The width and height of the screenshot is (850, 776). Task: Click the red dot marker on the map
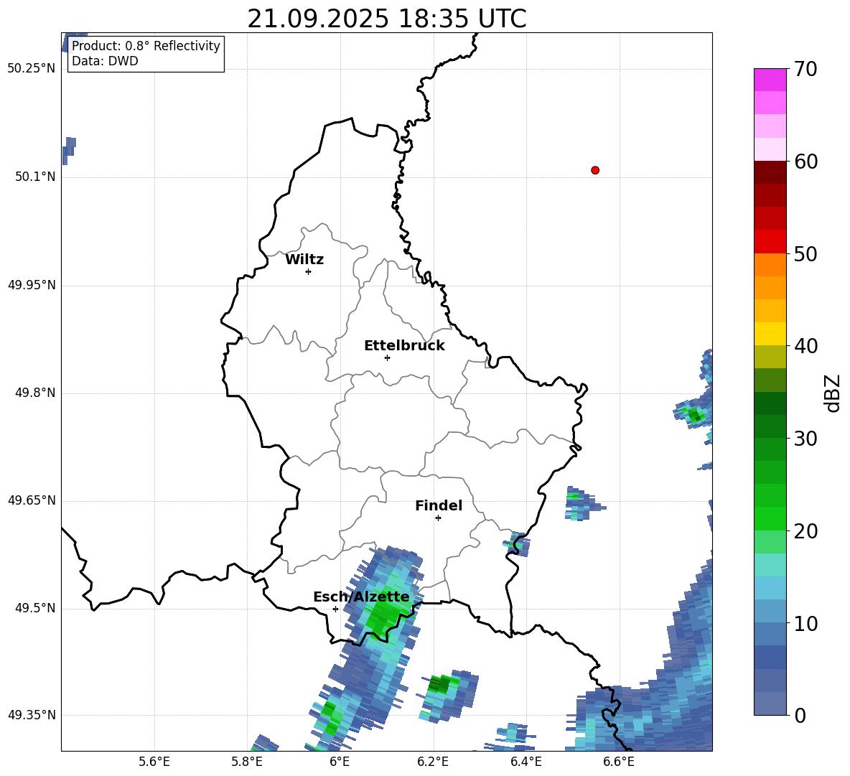594,170
